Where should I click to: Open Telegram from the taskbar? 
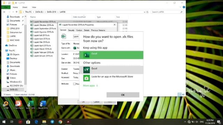pyautogui.click(x=52, y=122)
